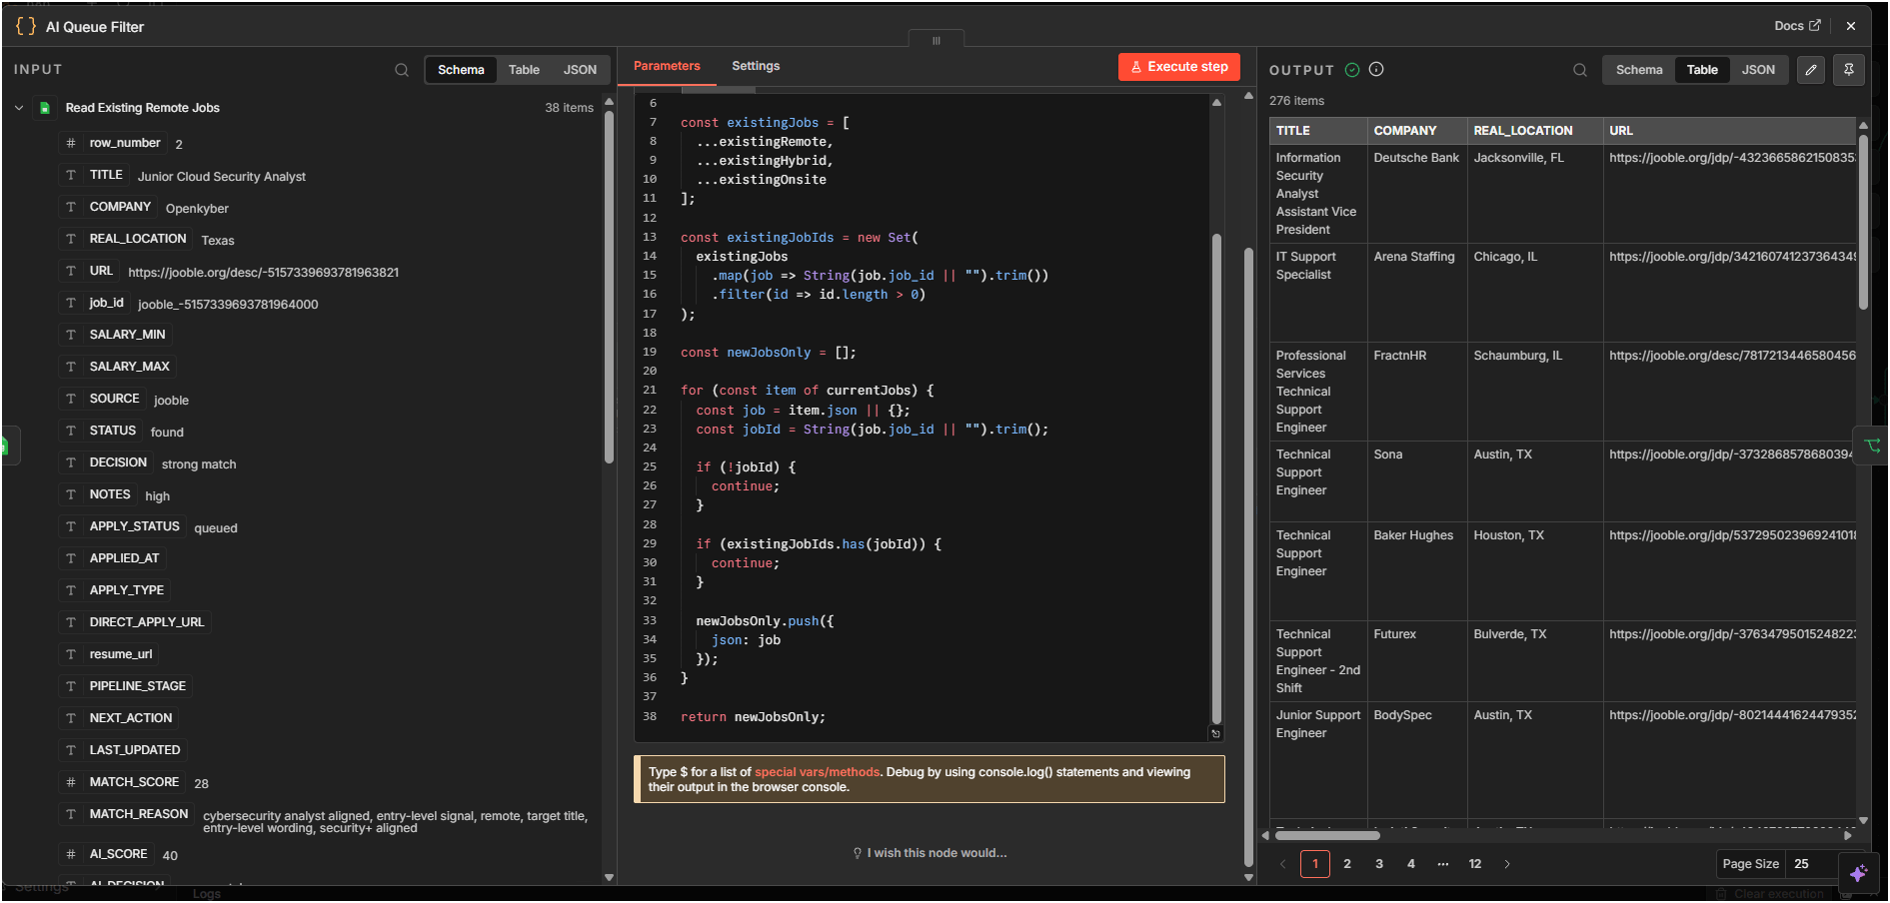Click the AI_SCORE number type icon
The height and width of the screenshot is (903, 1890).
[71, 854]
